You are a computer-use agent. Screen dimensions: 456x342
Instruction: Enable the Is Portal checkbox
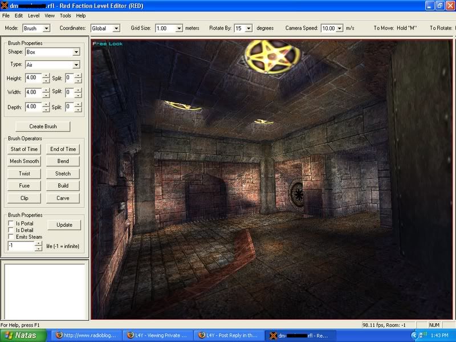click(11, 223)
